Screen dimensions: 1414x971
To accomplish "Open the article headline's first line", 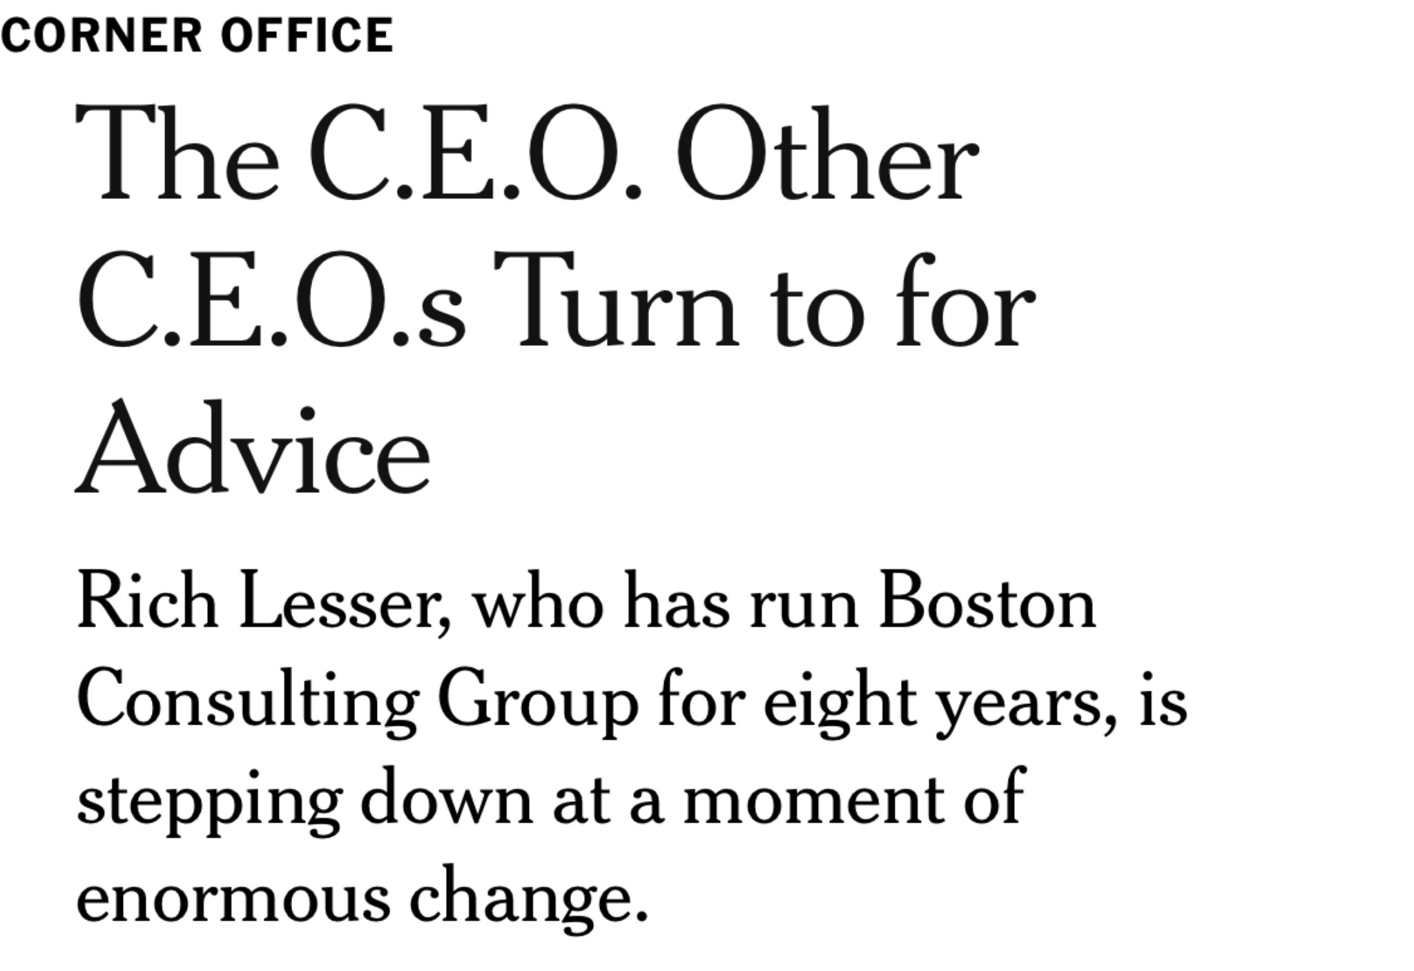I will (527, 153).
